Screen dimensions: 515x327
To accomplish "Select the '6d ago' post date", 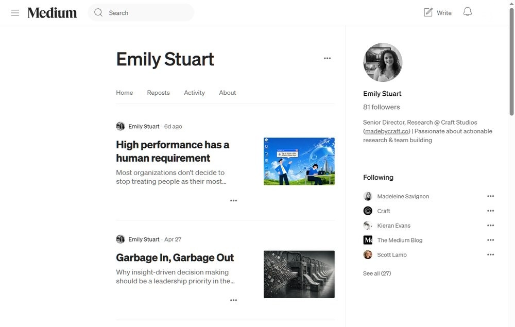I will pos(173,126).
